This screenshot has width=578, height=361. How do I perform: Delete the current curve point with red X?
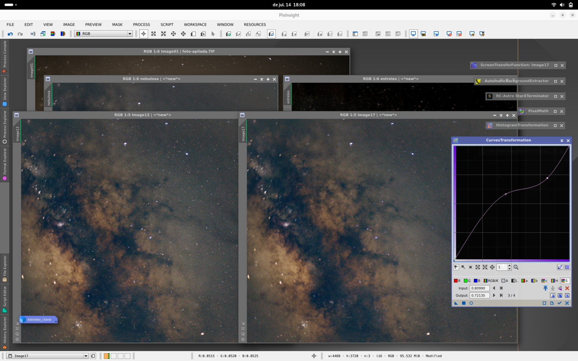click(567, 288)
